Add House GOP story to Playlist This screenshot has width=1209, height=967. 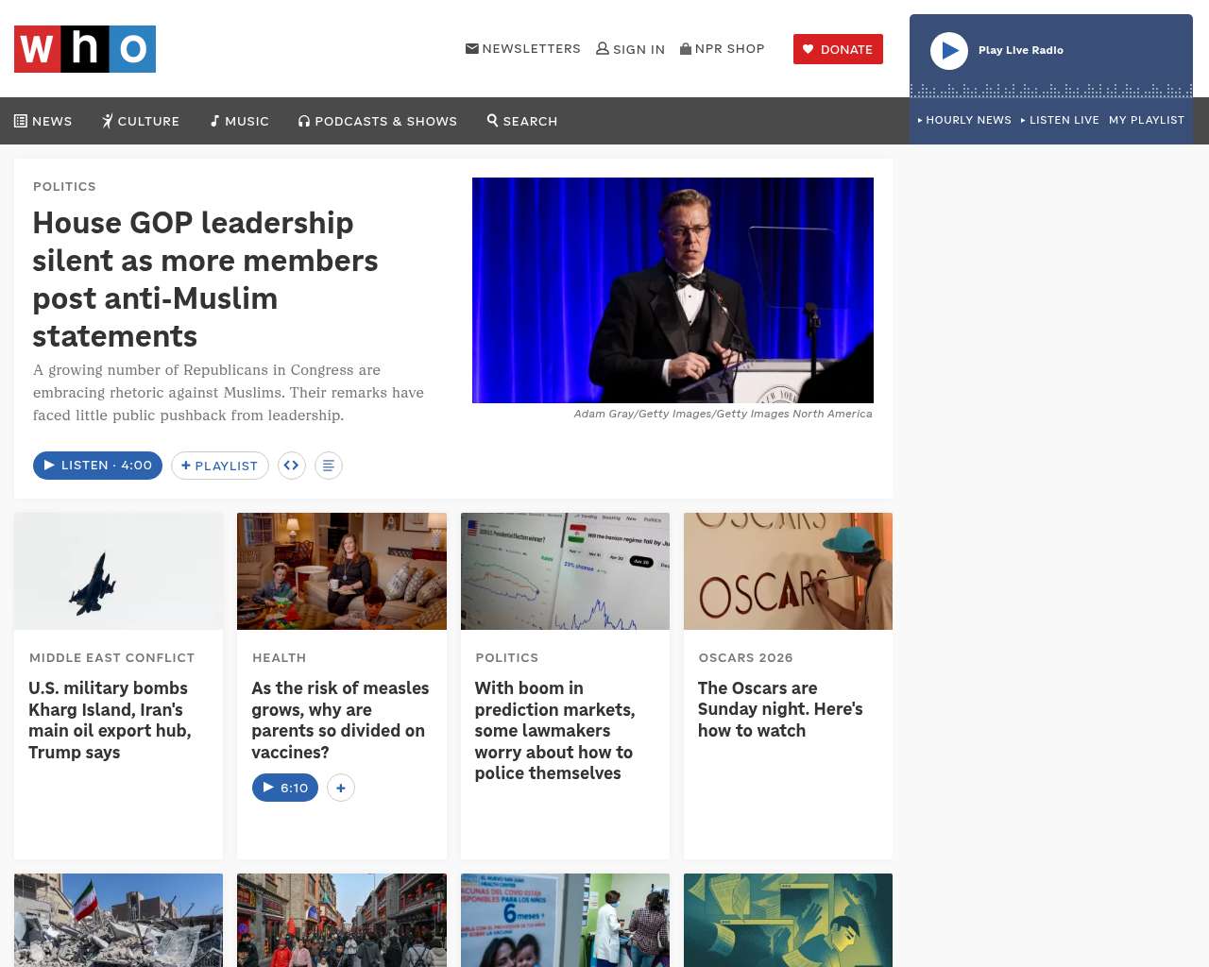[220, 466]
